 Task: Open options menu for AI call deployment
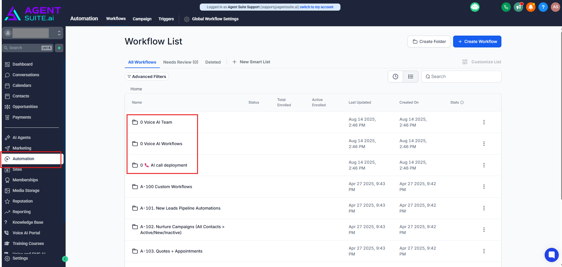point(484,165)
